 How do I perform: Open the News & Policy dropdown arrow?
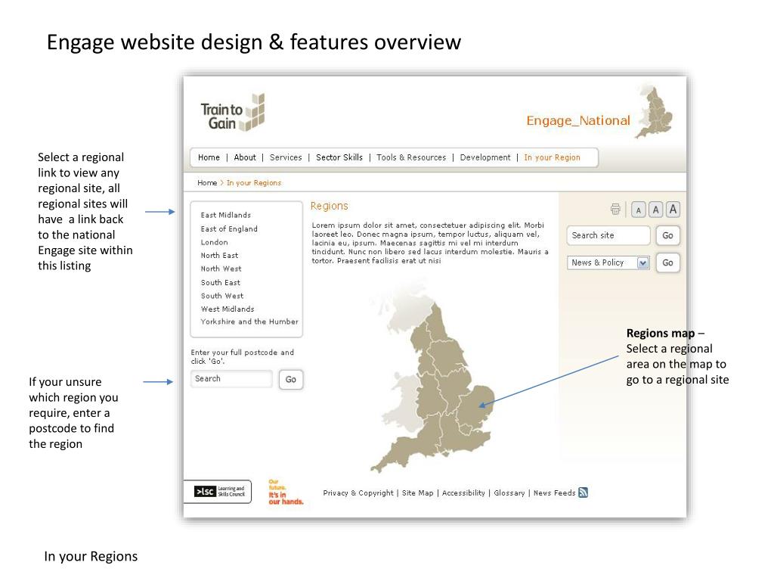coord(642,263)
